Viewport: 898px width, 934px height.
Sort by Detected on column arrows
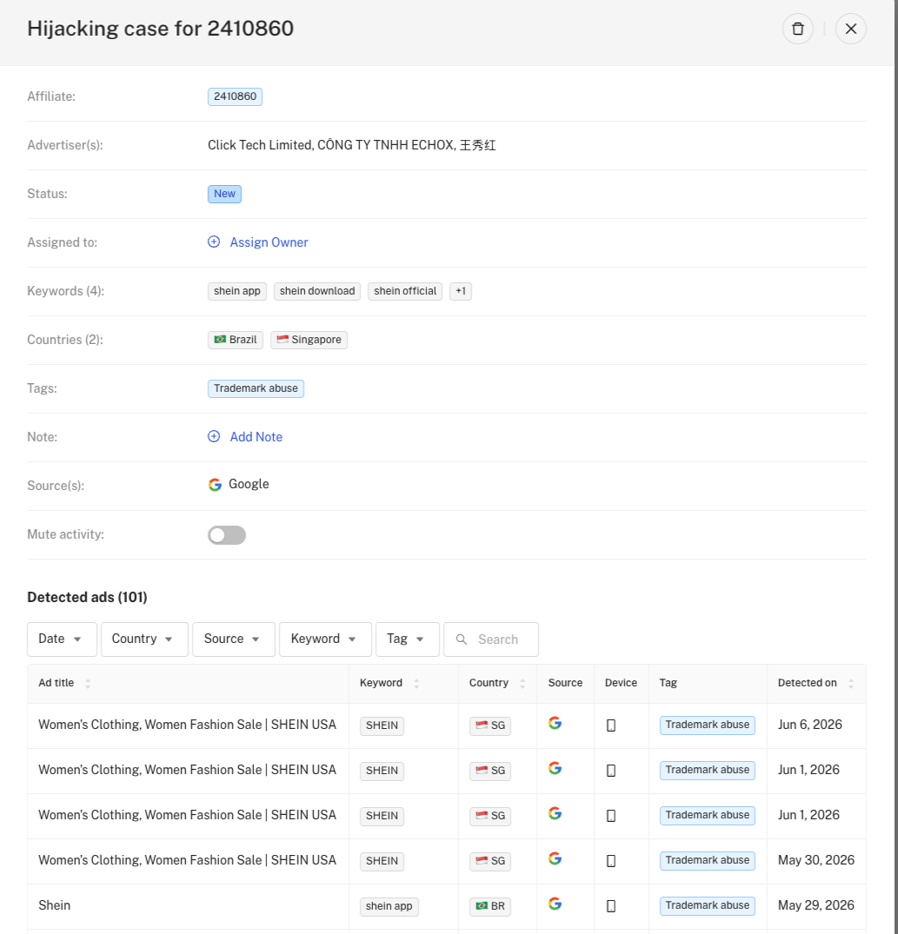point(850,683)
